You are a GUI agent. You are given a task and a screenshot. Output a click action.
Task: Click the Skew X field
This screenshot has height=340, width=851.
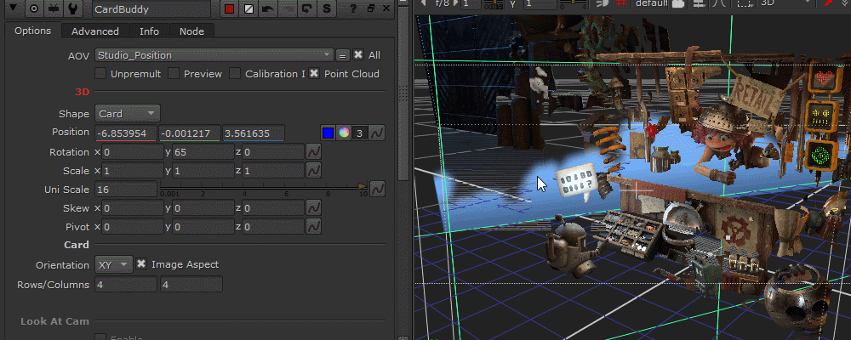(133, 208)
